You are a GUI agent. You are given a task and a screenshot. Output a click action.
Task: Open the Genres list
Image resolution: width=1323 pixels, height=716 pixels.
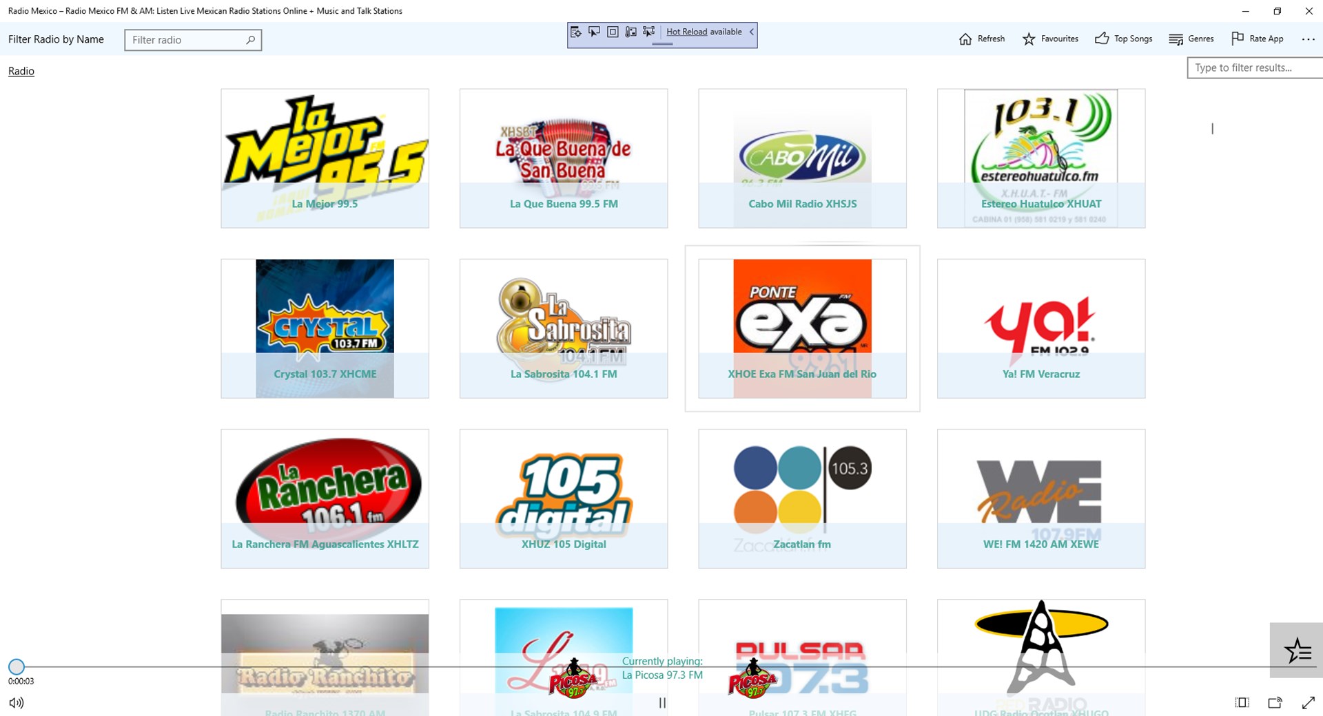[1191, 39]
